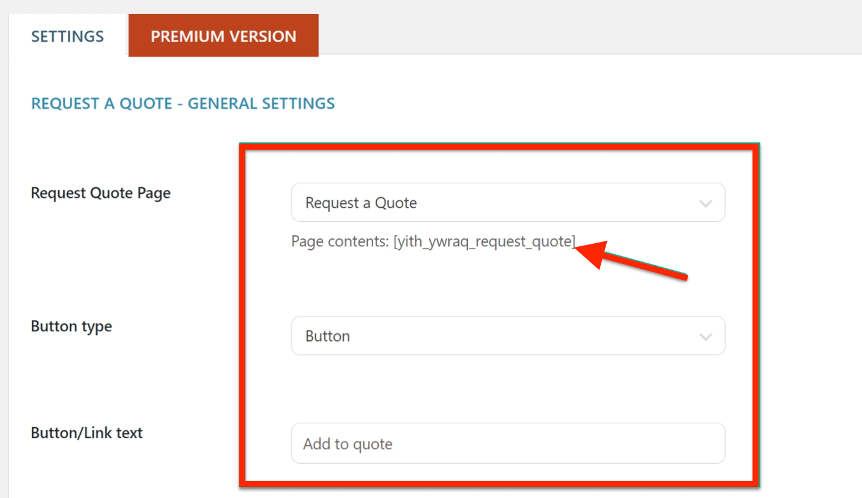
Task: Click the chevron arrow in Button type select
Action: (705, 337)
